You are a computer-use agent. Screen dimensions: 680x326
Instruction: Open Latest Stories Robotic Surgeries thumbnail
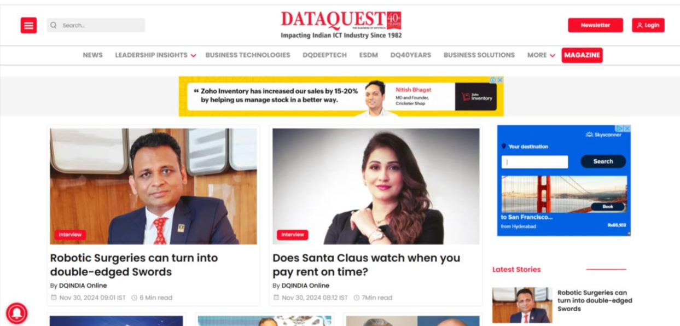[521, 305]
